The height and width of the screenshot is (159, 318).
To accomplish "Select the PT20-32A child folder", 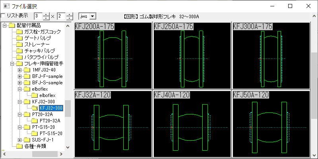I will tap(50, 121).
